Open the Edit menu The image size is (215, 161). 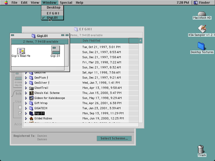(x=24, y=3)
